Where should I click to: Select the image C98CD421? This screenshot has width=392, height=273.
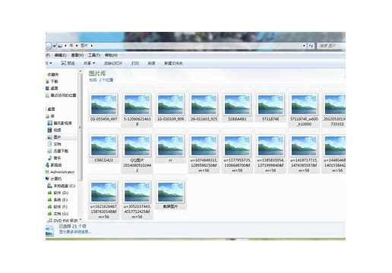(x=104, y=146)
